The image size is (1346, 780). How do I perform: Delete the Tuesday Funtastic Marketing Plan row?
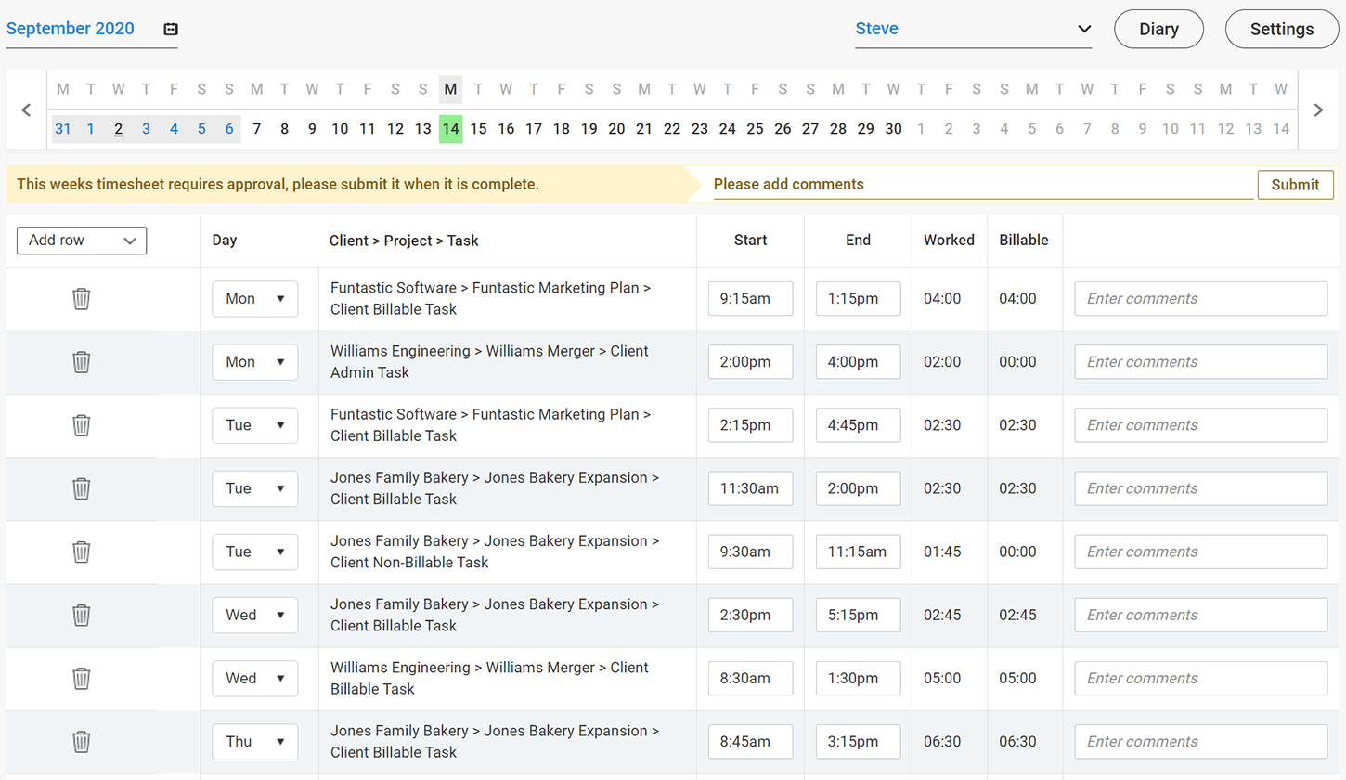point(81,425)
